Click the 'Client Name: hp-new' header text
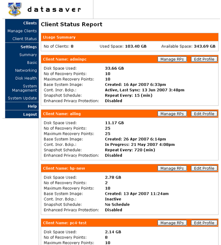 (x=64, y=168)
